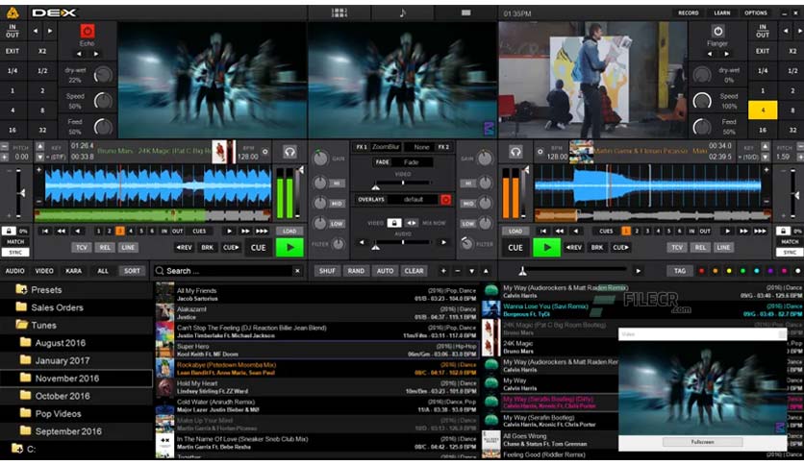Filter browser to AUDIO files

tap(14, 271)
